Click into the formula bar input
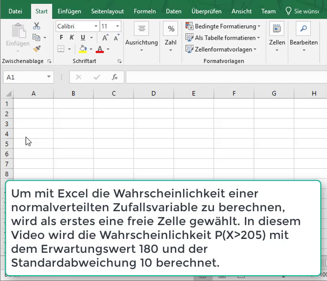327x281 pixels. 227,77
